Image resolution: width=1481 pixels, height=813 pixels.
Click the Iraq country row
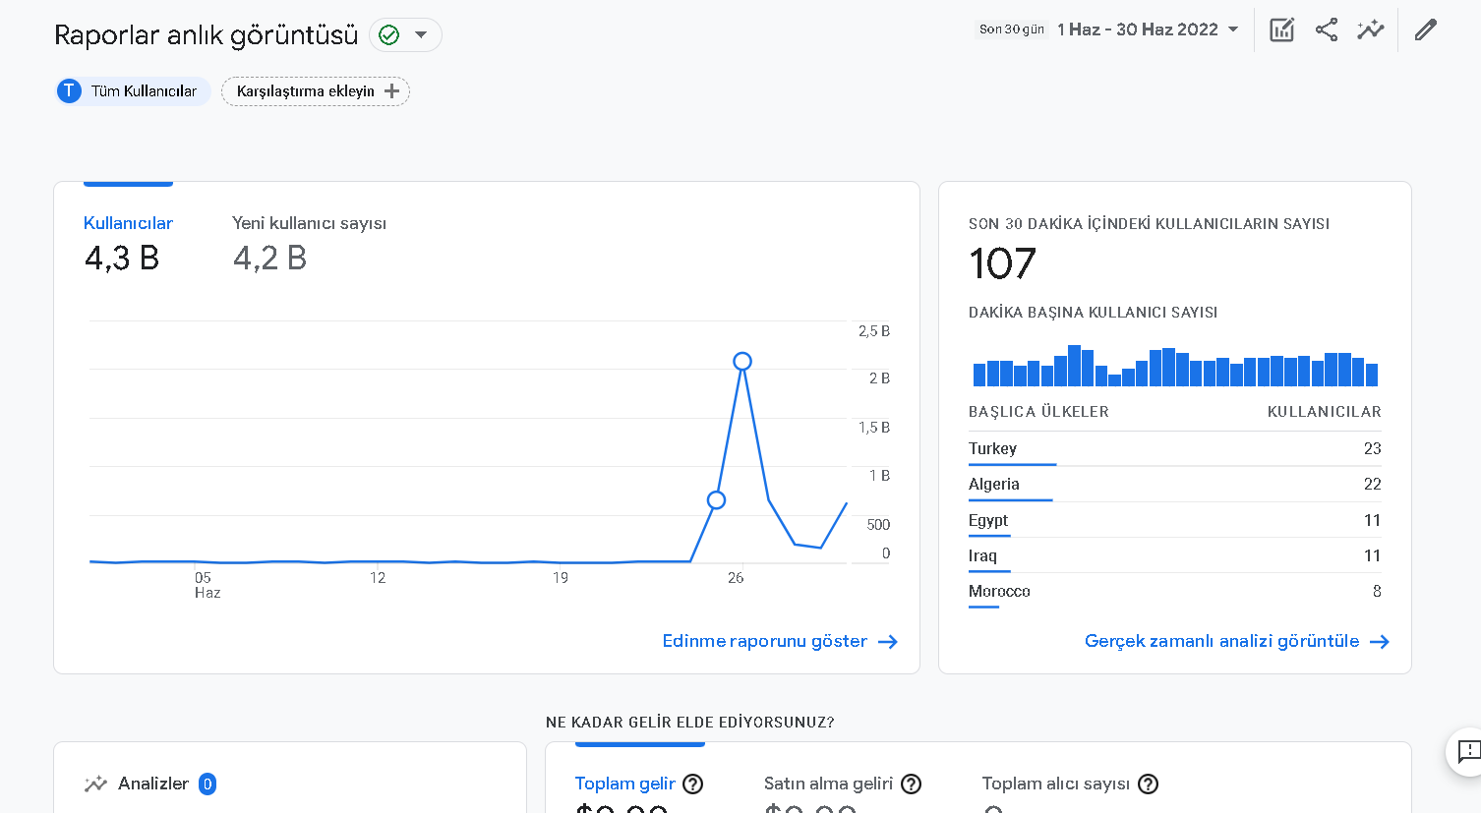click(x=1174, y=555)
